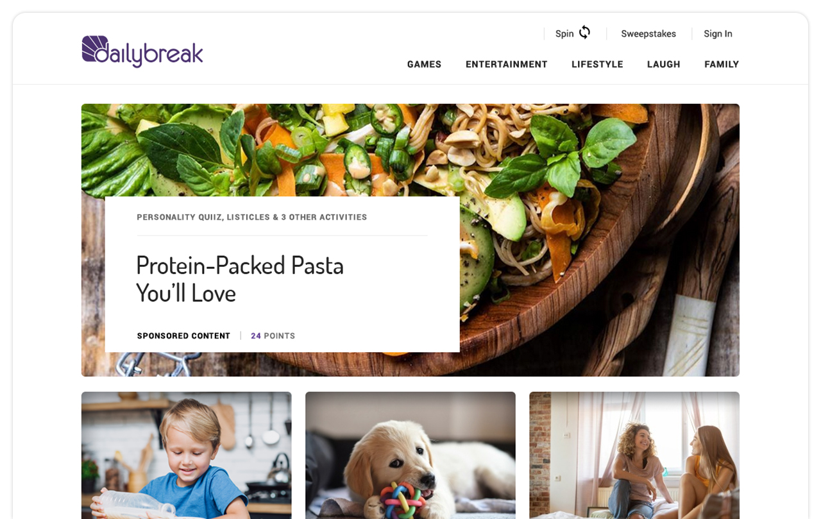The width and height of the screenshot is (821, 519).
Task: Select the LIFESTYLE menu item
Action: coord(597,64)
